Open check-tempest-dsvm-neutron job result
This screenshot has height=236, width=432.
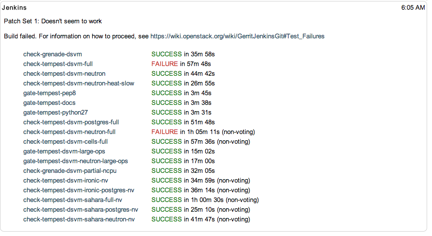pos(64,73)
